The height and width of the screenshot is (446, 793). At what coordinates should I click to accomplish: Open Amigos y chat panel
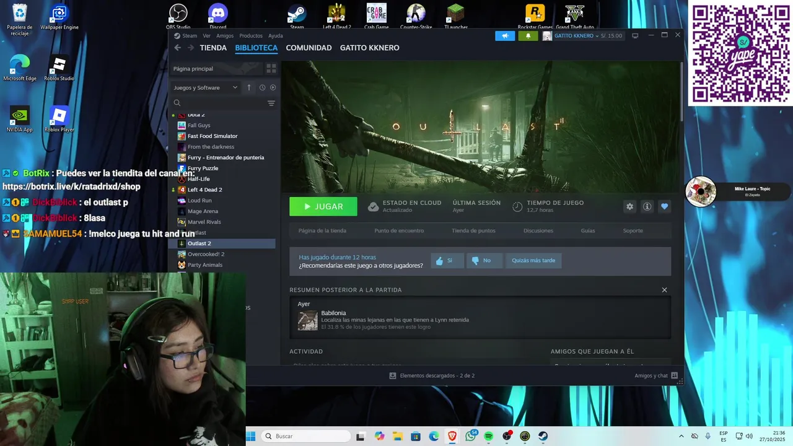click(655, 375)
